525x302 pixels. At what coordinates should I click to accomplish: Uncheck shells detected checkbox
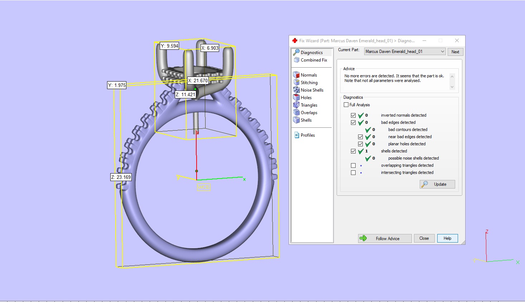pyautogui.click(x=353, y=151)
